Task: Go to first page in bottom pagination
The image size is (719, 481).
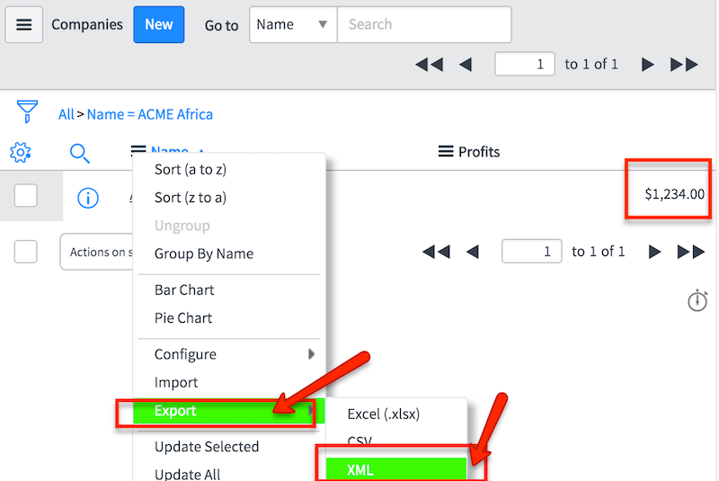Action: (436, 251)
